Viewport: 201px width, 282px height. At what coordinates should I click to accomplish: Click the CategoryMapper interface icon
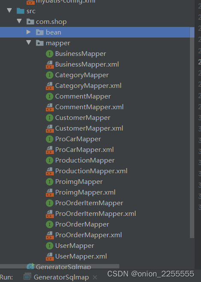click(x=50, y=75)
